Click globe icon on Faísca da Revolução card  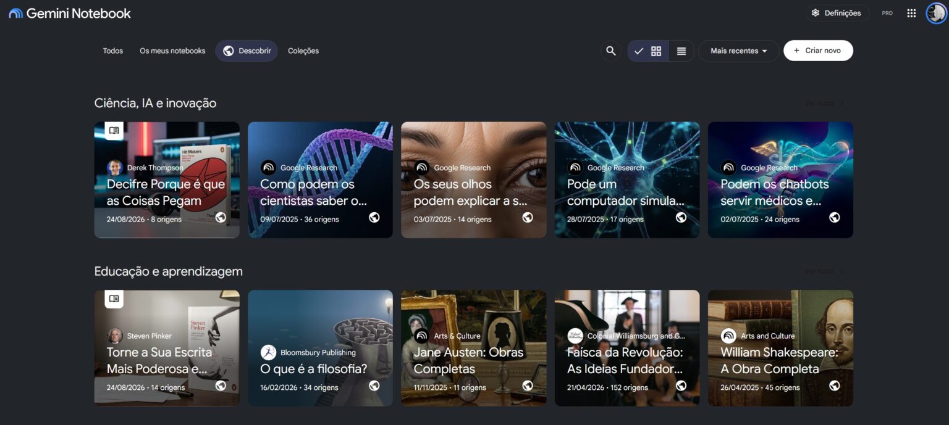pyautogui.click(x=681, y=386)
